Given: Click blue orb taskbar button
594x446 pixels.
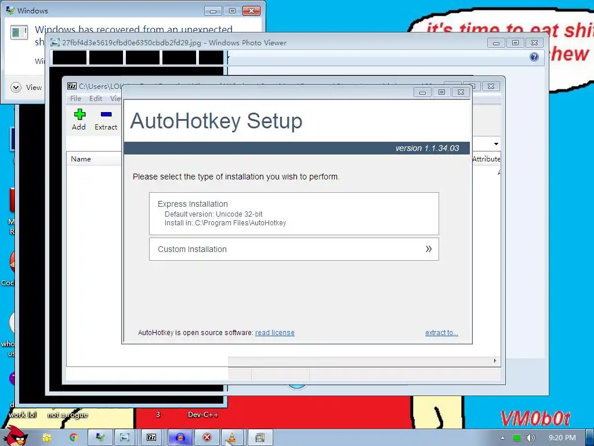Looking at the screenshot, I should coord(180,438).
